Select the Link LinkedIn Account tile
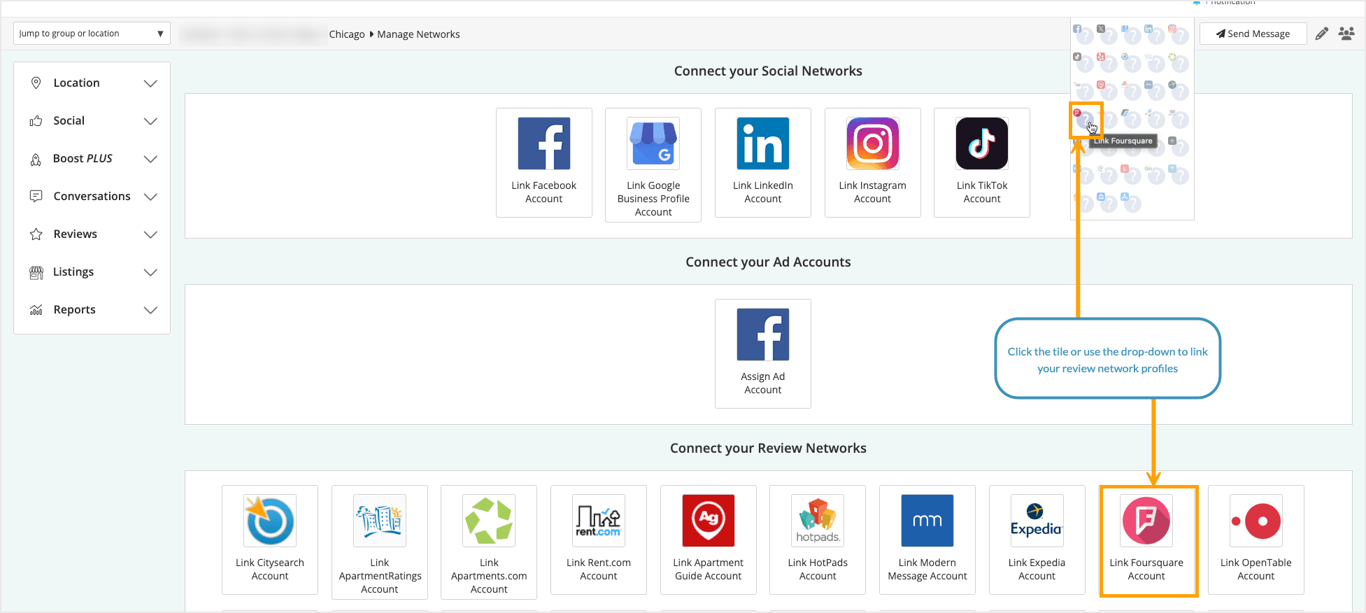Image resolution: width=1366 pixels, height=613 pixels. (x=762, y=162)
